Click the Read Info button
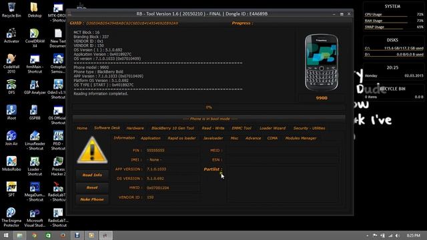This screenshot has width=427, height=240. pos(92,175)
